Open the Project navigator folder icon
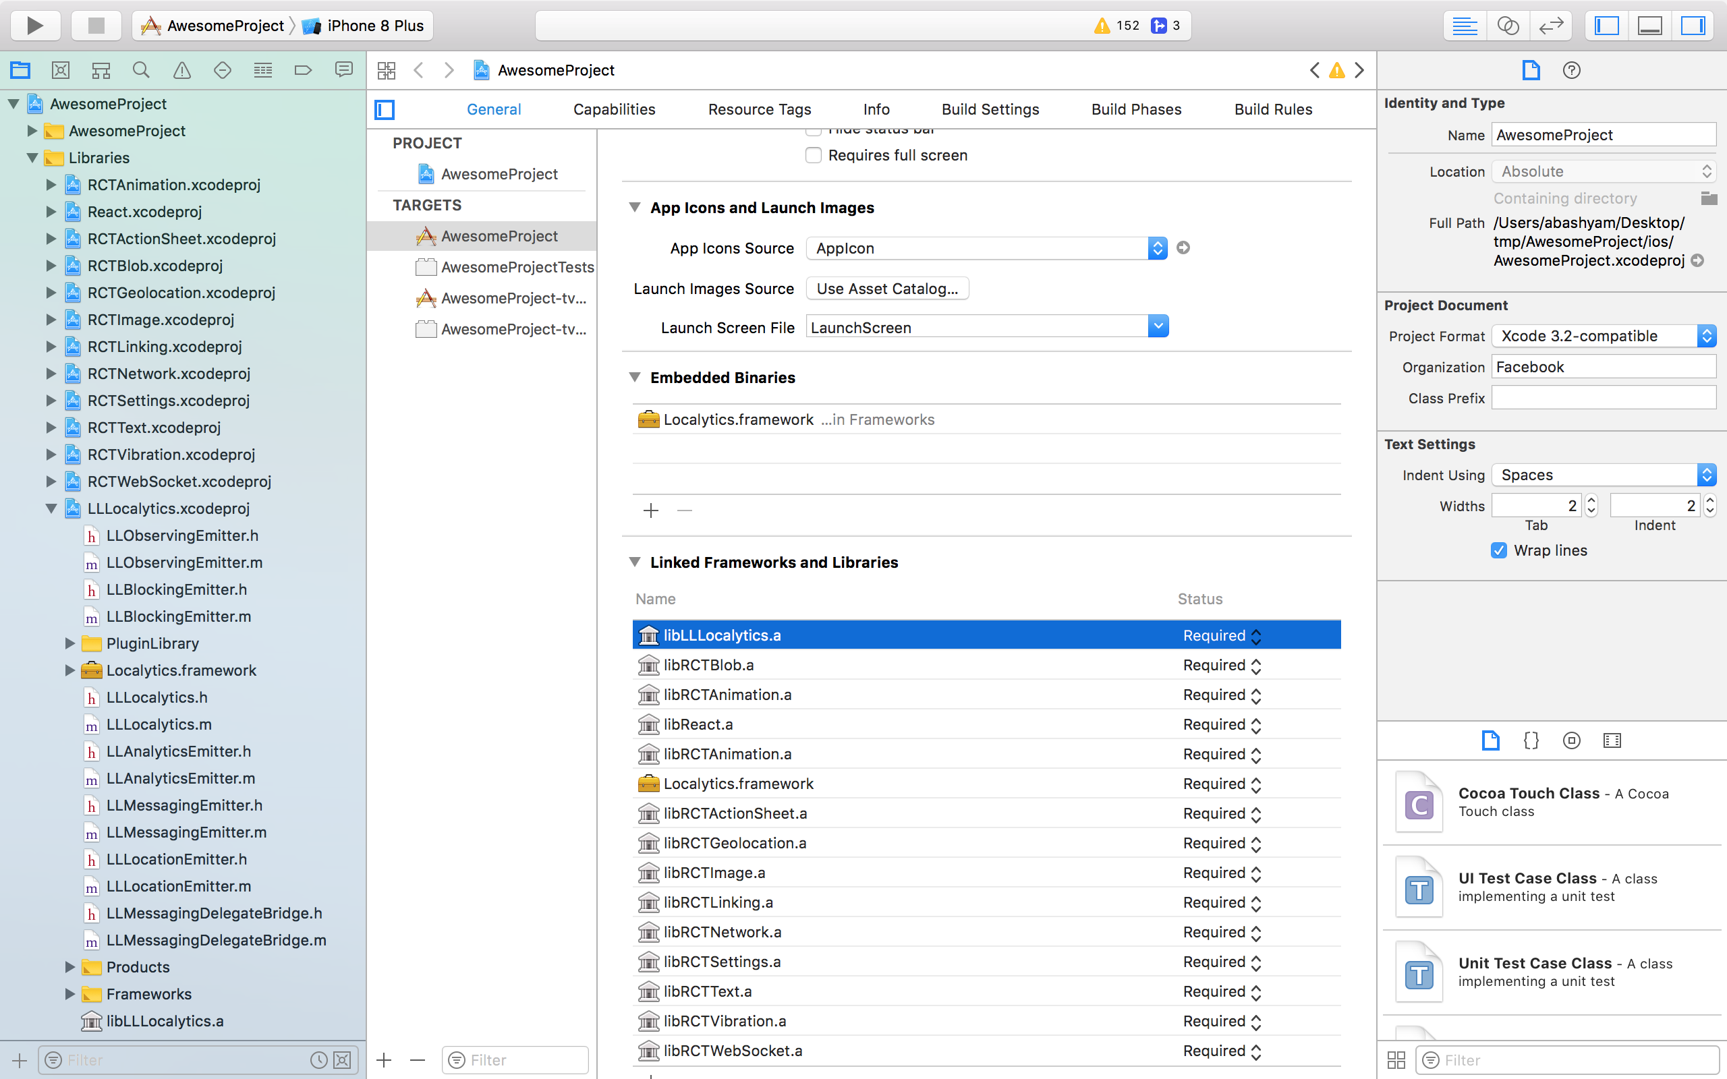The image size is (1727, 1079). 20,70
